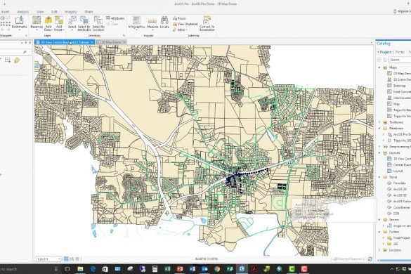This screenshot has height=274, width=411.
Task: Switch to the Share ribbon tab
Action: [89, 12]
